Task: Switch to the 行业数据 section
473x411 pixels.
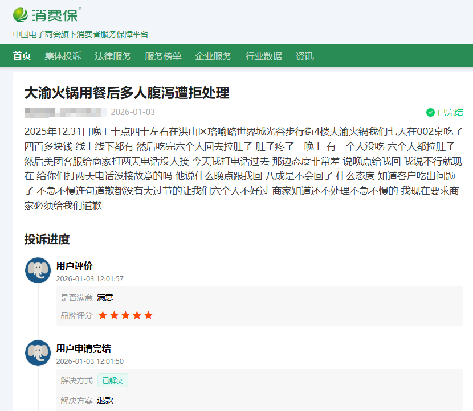Action: point(263,56)
